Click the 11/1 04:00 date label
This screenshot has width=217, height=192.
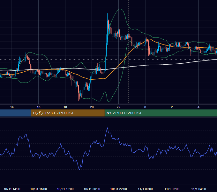click(198, 189)
